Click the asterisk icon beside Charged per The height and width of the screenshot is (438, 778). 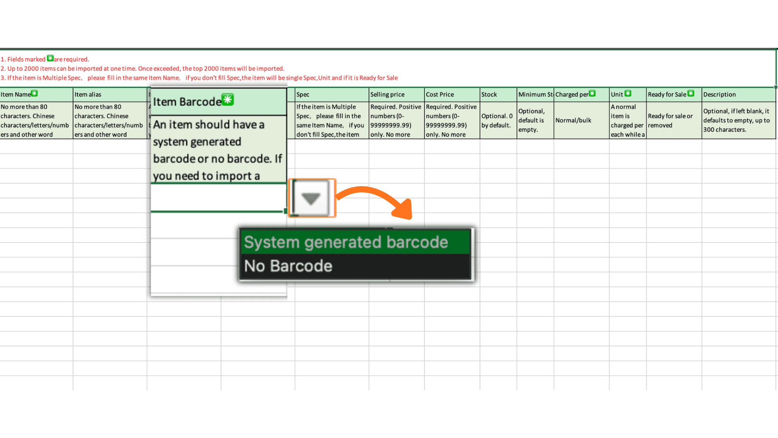pyautogui.click(x=592, y=93)
